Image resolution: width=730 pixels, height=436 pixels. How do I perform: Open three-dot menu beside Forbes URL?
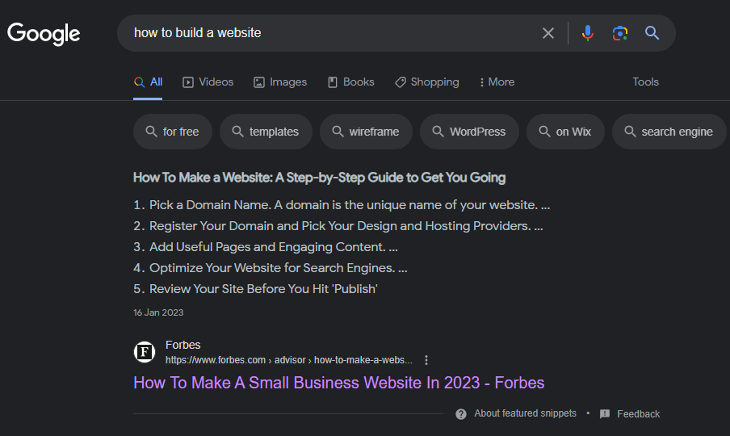click(426, 360)
